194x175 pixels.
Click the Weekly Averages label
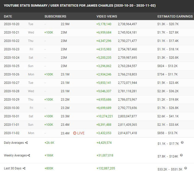click(15, 156)
